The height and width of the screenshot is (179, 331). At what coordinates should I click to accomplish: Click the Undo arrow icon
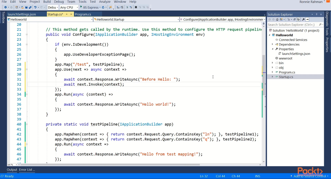coord(35,7)
